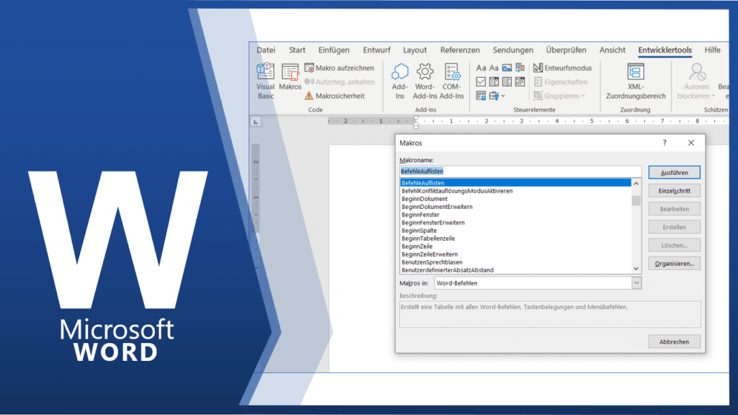This screenshot has height=415, width=738.
Task: Insert building block gallery content control
Action: pos(520,68)
